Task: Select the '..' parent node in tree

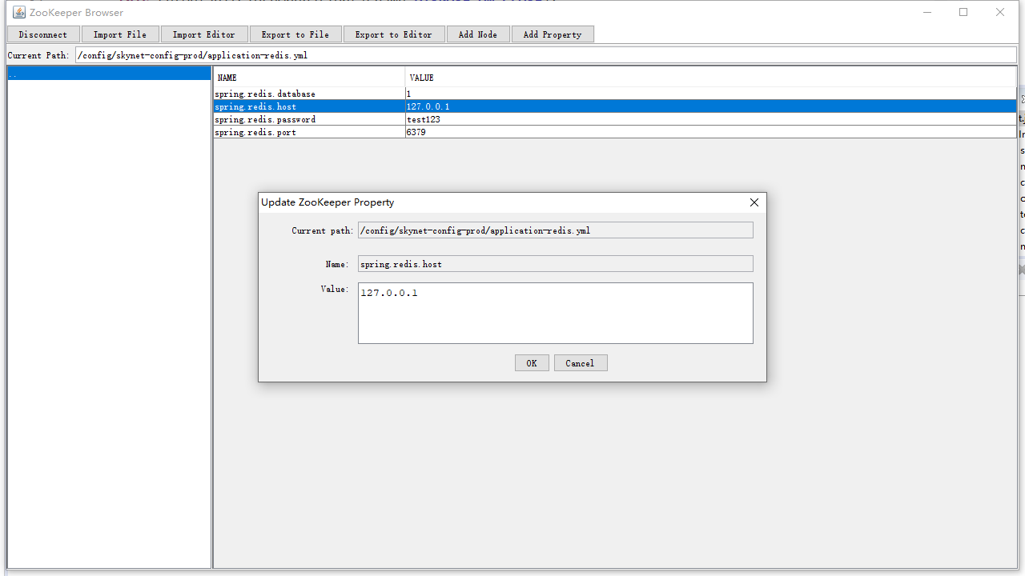Action: [109, 74]
